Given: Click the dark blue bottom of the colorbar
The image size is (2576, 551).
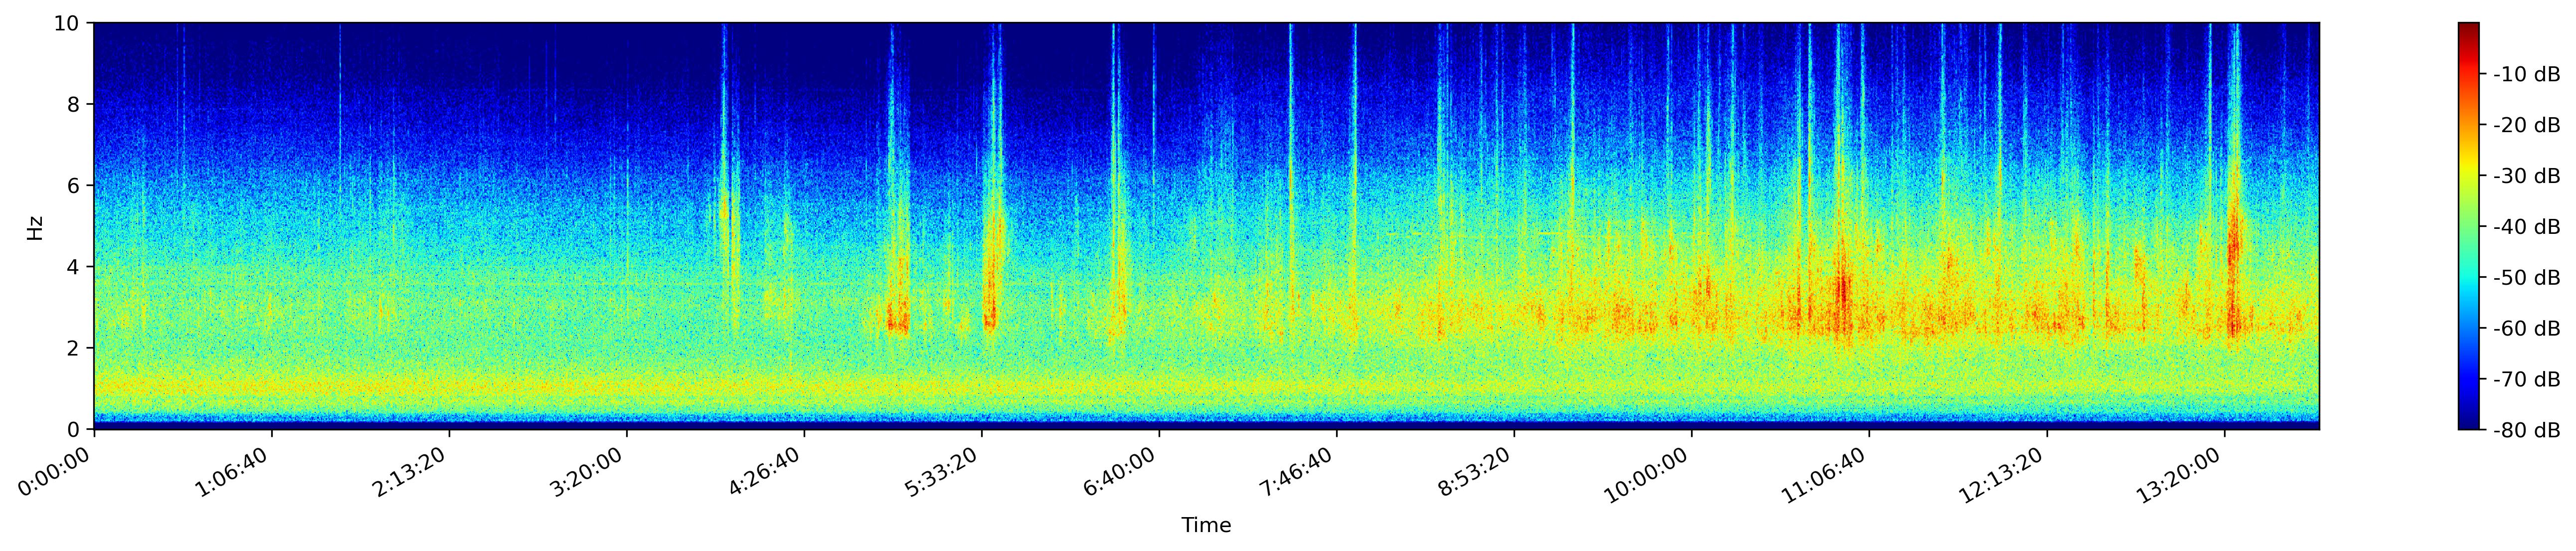Looking at the screenshot, I should coord(2469,422).
